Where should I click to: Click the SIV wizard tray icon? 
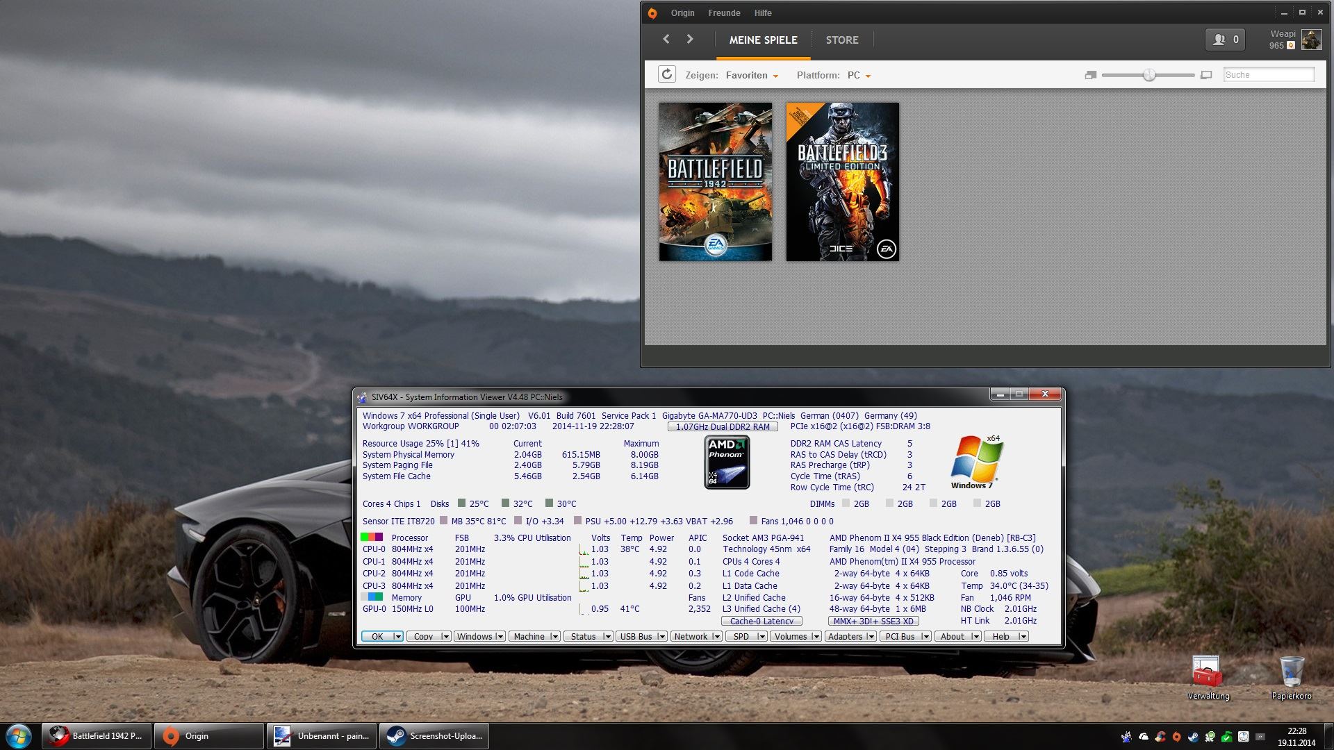pos(1126,737)
